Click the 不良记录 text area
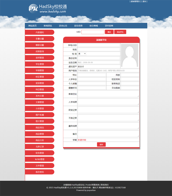The image size is (172, 196). 108,118
